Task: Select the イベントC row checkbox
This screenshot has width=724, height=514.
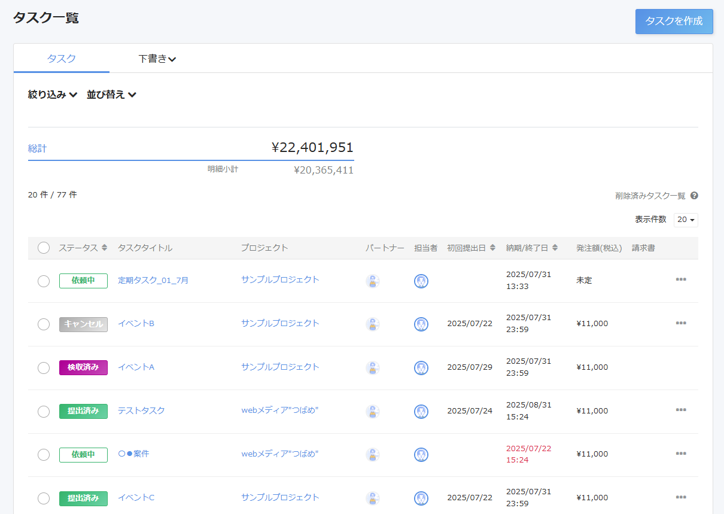Action: (x=44, y=498)
